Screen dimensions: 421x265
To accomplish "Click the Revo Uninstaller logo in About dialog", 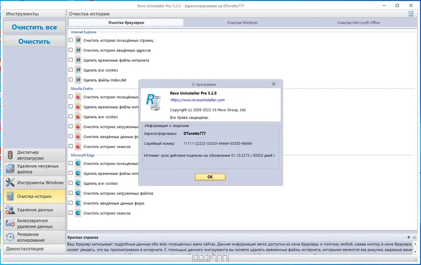I will [x=154, y=102].
